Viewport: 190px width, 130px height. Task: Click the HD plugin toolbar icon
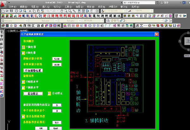[x=24, y=16]
